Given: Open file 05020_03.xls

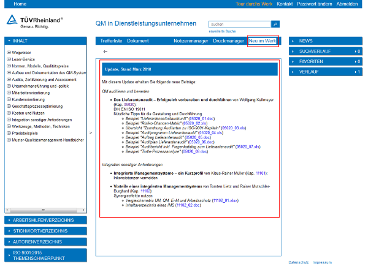Looking at the screenshot, I should [234, 128].
